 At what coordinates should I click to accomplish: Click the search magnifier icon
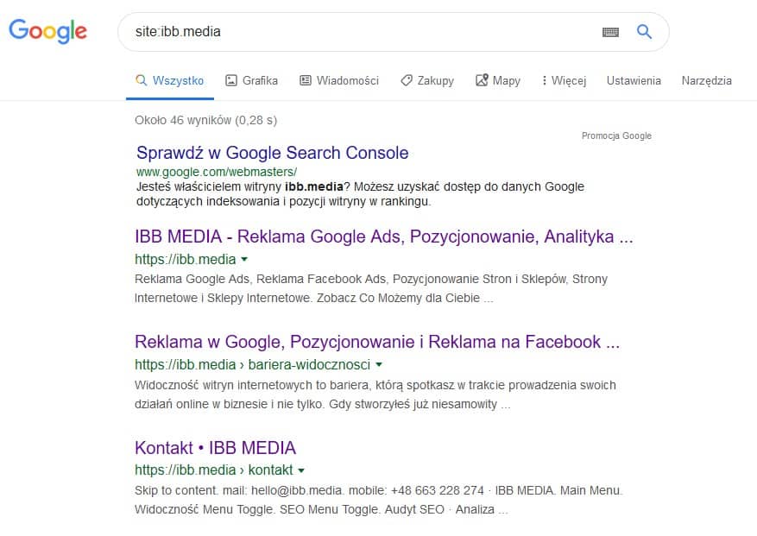coord(644,31)
